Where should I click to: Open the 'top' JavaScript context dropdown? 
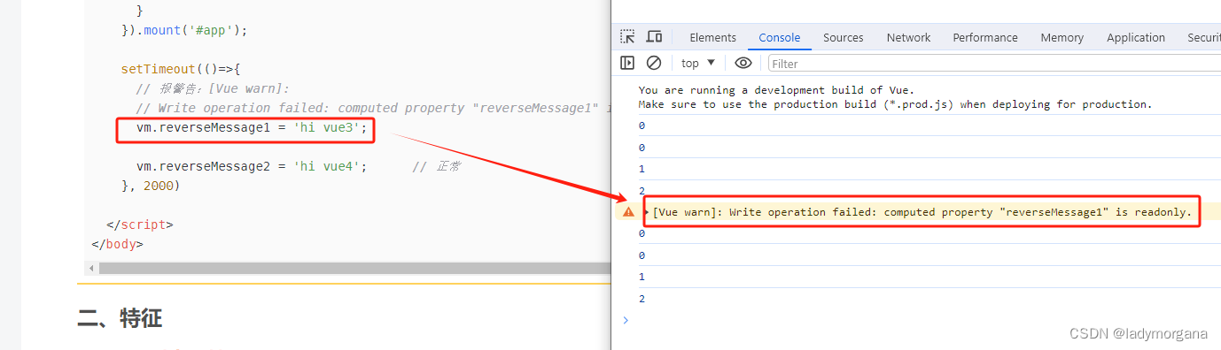pyautogui.click(x=698, y=63)
